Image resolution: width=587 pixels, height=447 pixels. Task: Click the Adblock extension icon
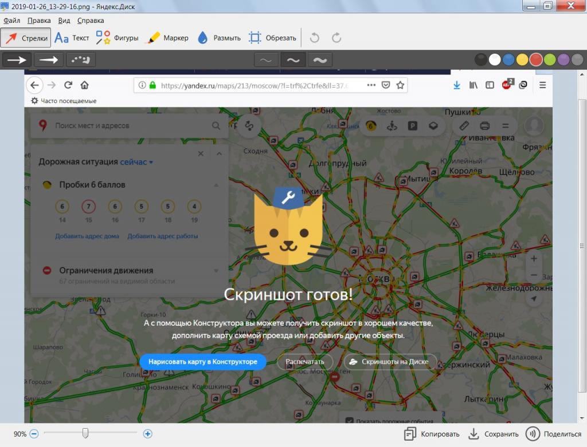click(507, 85)
